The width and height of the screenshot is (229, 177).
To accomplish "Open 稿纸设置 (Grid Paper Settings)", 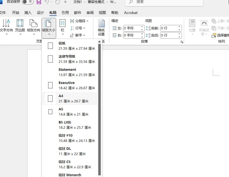I will 101,27.
